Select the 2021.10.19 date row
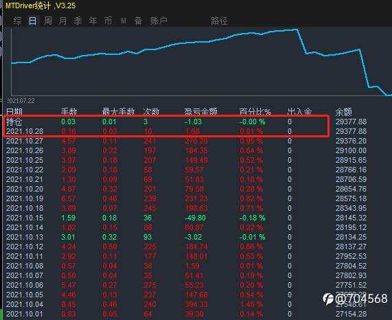Viewport: 392px width, 320px height. pyautogui.click(x=25, y=198)
